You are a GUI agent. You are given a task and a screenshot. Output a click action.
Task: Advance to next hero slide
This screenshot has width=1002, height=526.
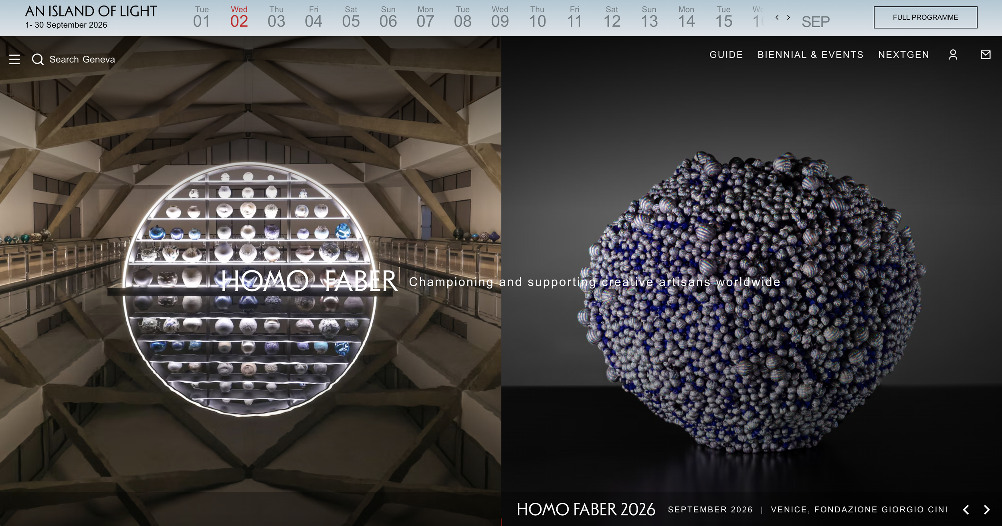point(987,510)
